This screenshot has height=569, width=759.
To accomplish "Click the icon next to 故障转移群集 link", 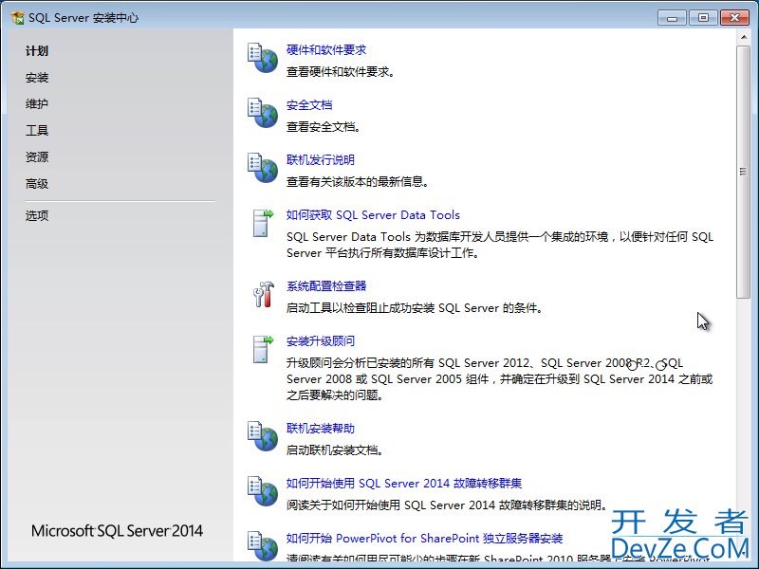I will 263,491.
